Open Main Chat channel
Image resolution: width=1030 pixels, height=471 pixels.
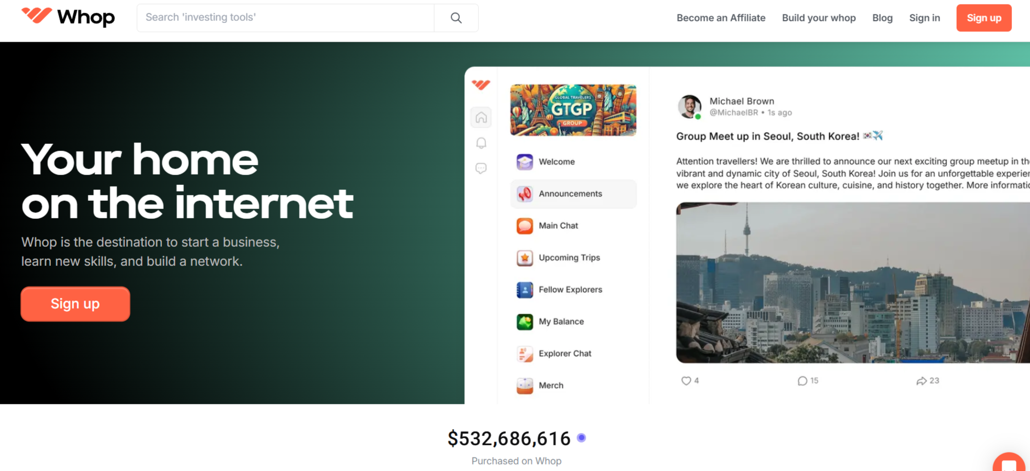tap(573, 226)
